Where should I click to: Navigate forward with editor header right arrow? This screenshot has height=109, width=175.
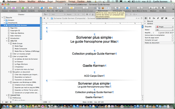pyautogui.click(x=48, y=18)
